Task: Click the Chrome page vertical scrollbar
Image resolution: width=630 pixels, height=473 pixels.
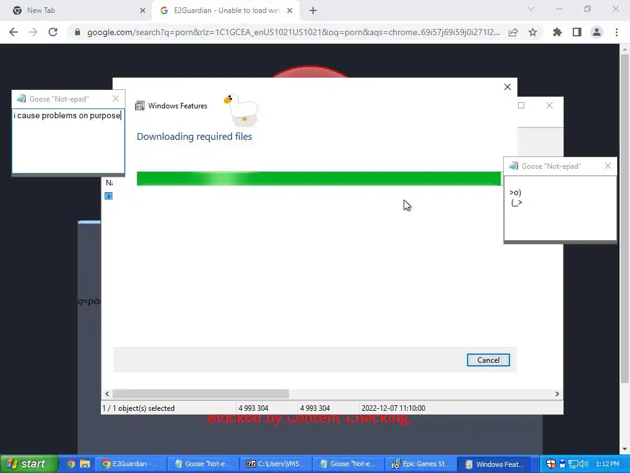Action: [624, 219]
